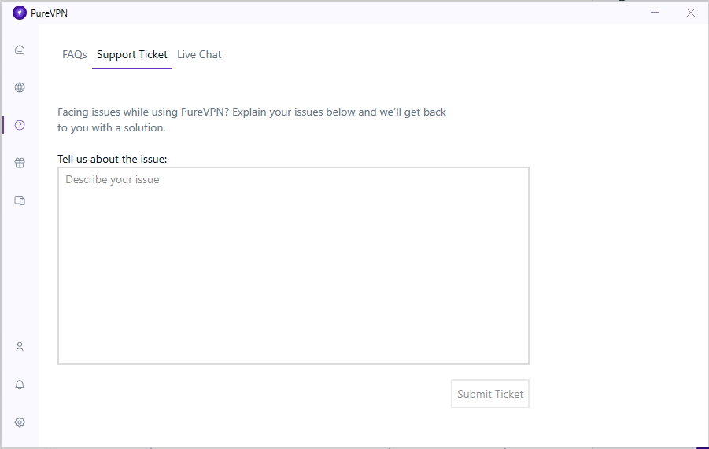Open the Home dashboard sidebar icon
709x449 pixels.
[x=20, y=50]
